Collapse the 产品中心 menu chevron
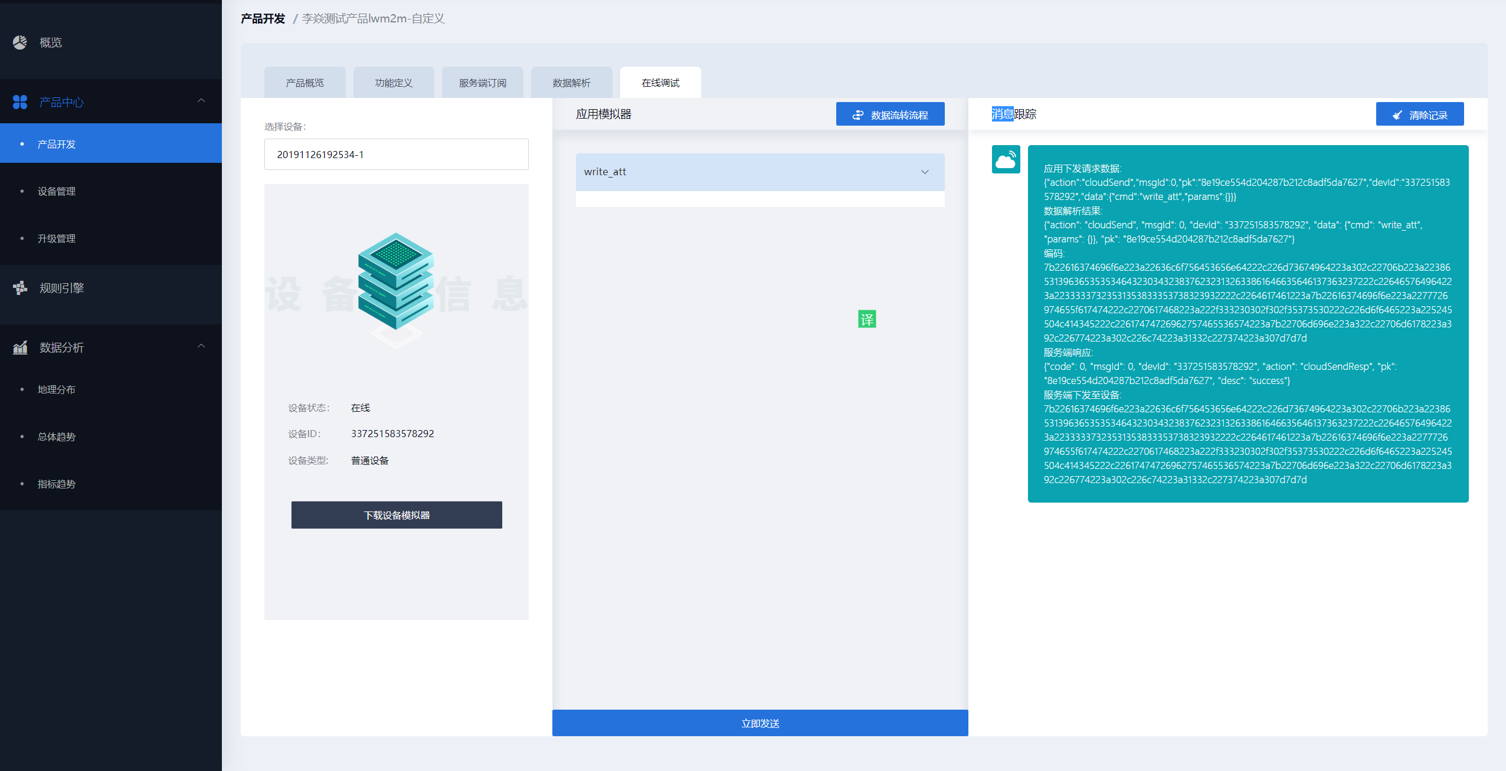1506x771 pixels. coord(201,101)
